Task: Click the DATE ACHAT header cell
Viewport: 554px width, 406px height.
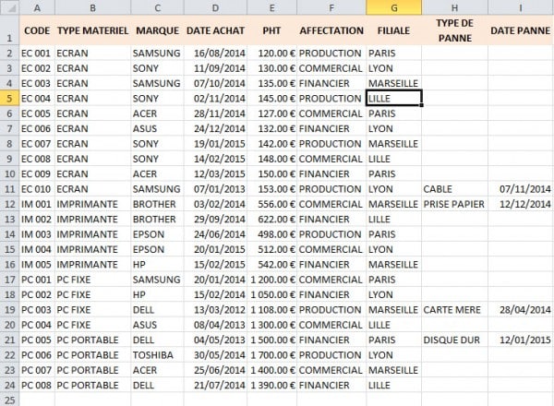Action: pyautogui.click(x=215, y=30)
